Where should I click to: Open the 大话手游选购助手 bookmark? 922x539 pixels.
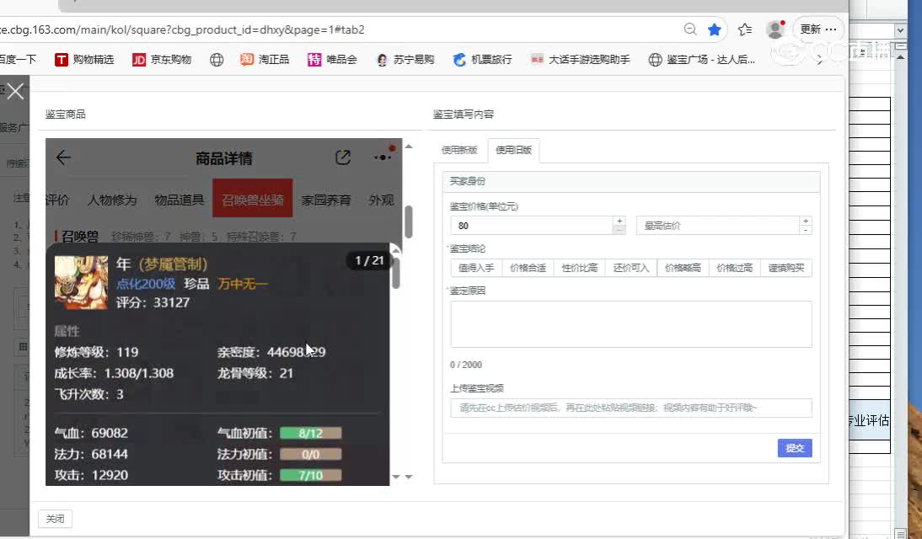581,59
